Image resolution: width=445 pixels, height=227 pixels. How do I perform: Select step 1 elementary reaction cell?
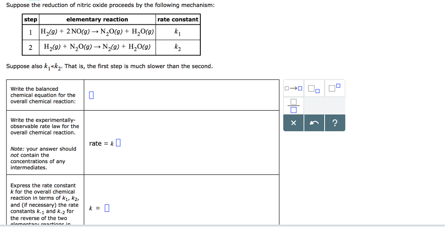coord(97,32)
